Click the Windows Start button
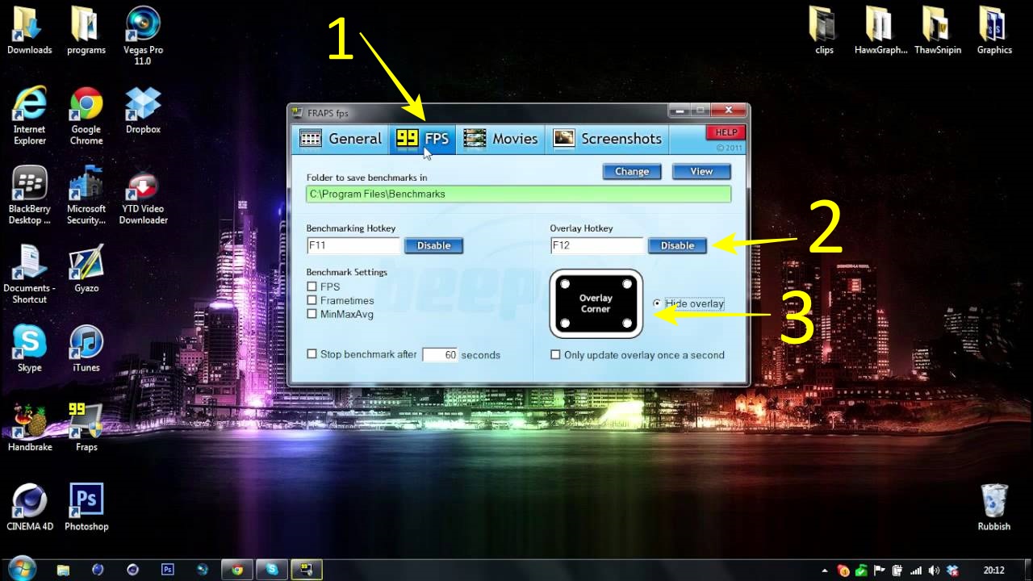This screenshot has height=581, width=1033. [x=22, y=568]
